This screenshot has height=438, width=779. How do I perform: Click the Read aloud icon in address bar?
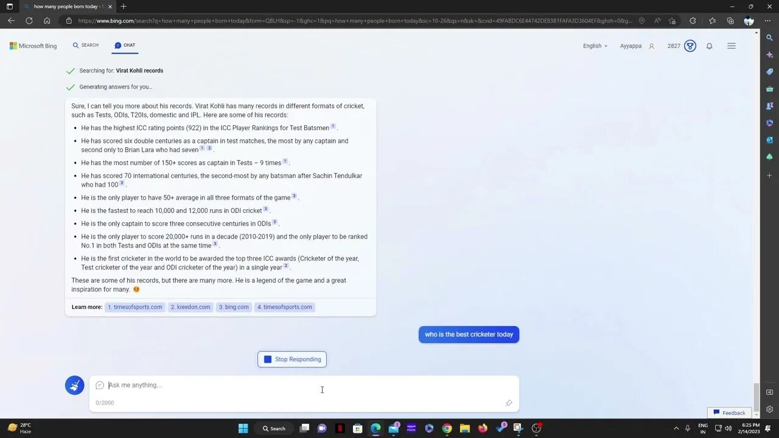click(x=657, y=21)
